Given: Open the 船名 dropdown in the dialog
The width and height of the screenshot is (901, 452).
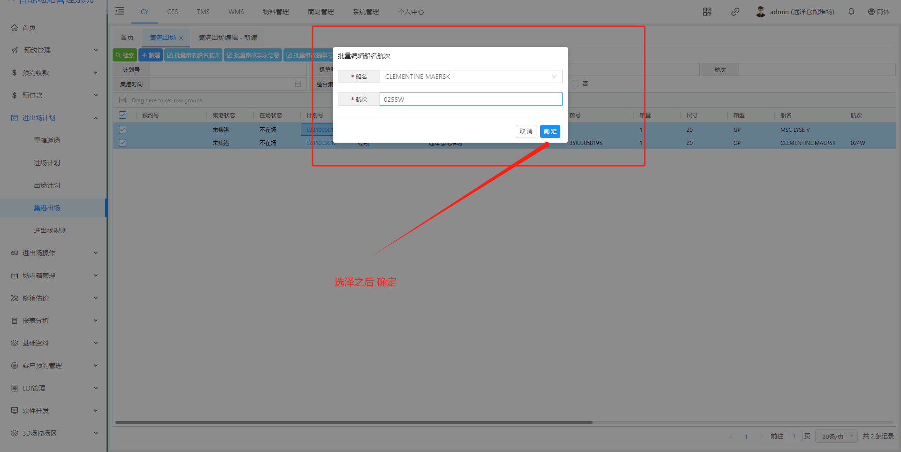Looking at the screenshot, I should click(471, 77).
